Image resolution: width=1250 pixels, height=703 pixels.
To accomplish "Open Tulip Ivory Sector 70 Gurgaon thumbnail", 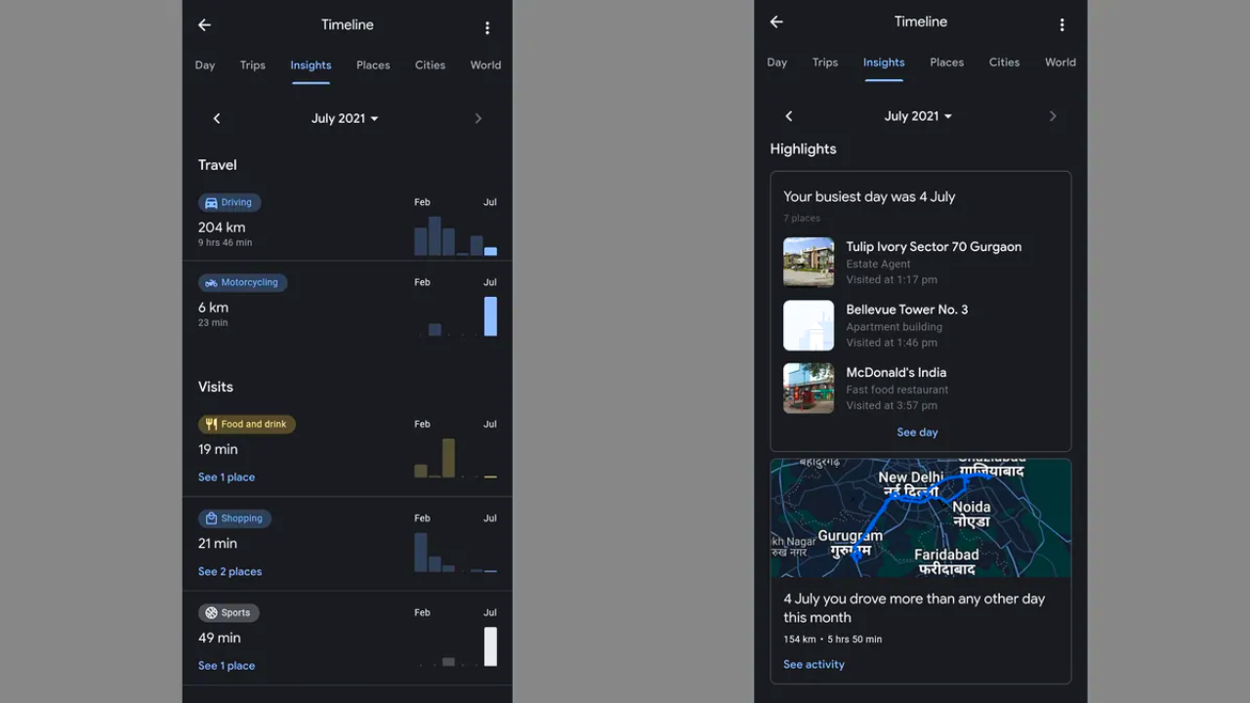I will click(809, 263).
